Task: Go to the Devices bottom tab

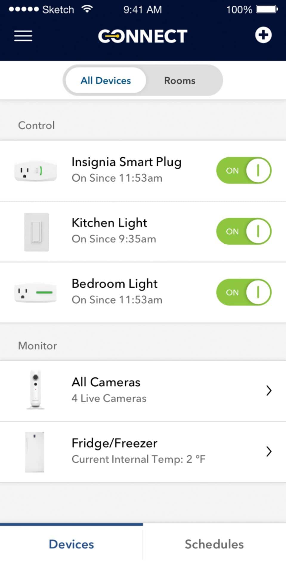Action: (71, 544)
